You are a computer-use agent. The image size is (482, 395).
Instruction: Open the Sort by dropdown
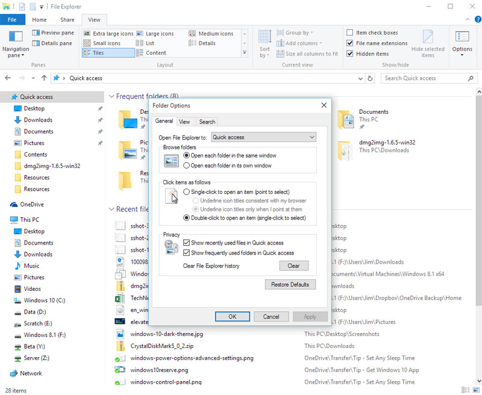click(264, 44)
